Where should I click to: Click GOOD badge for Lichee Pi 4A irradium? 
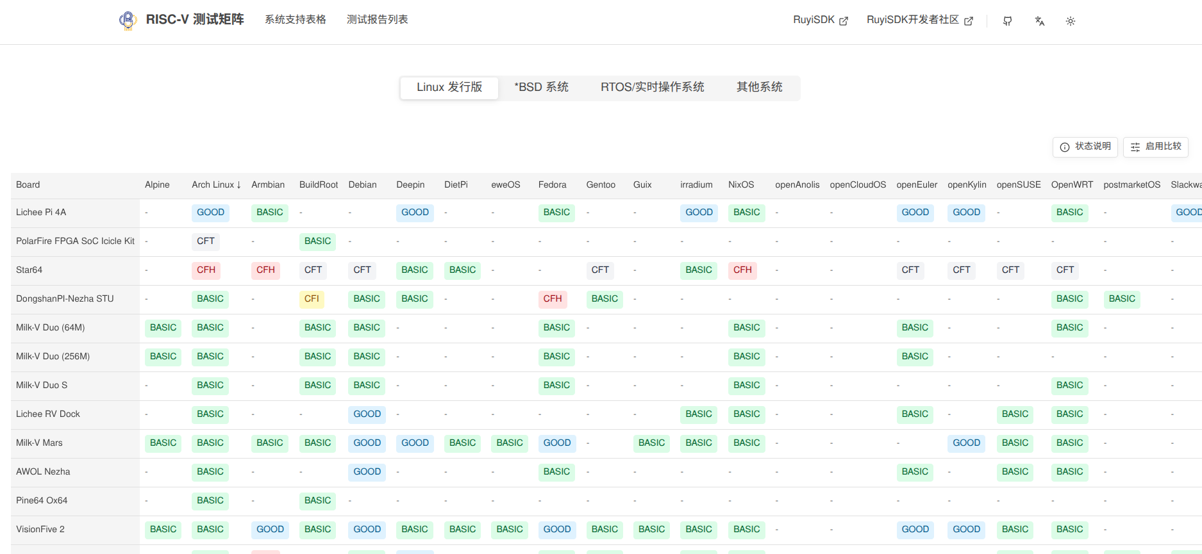coord(699,213)
